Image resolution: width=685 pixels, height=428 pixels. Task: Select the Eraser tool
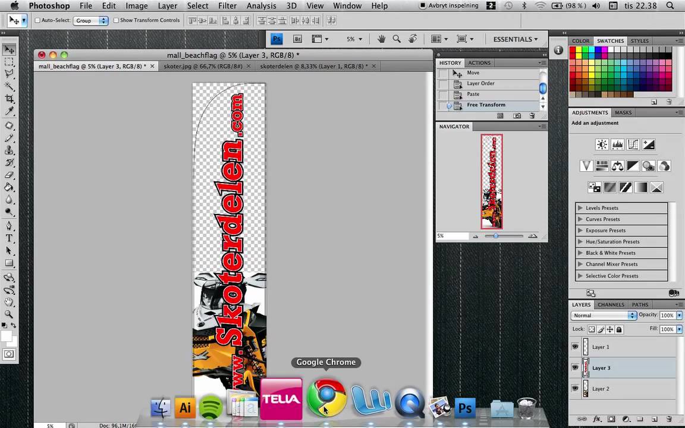click(9, 175)
